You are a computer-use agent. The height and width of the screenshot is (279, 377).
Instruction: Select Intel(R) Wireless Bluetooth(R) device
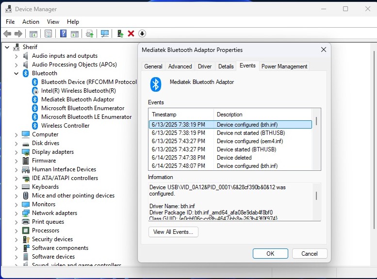78,91
